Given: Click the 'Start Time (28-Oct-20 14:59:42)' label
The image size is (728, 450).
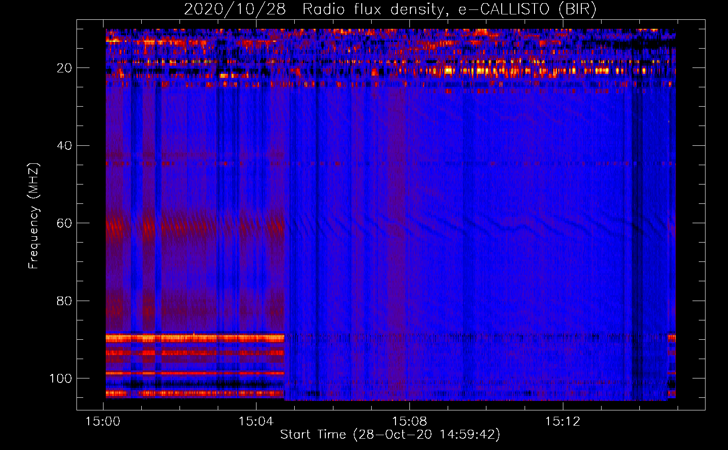Looking at the screenshot, I should click(390, 435).
